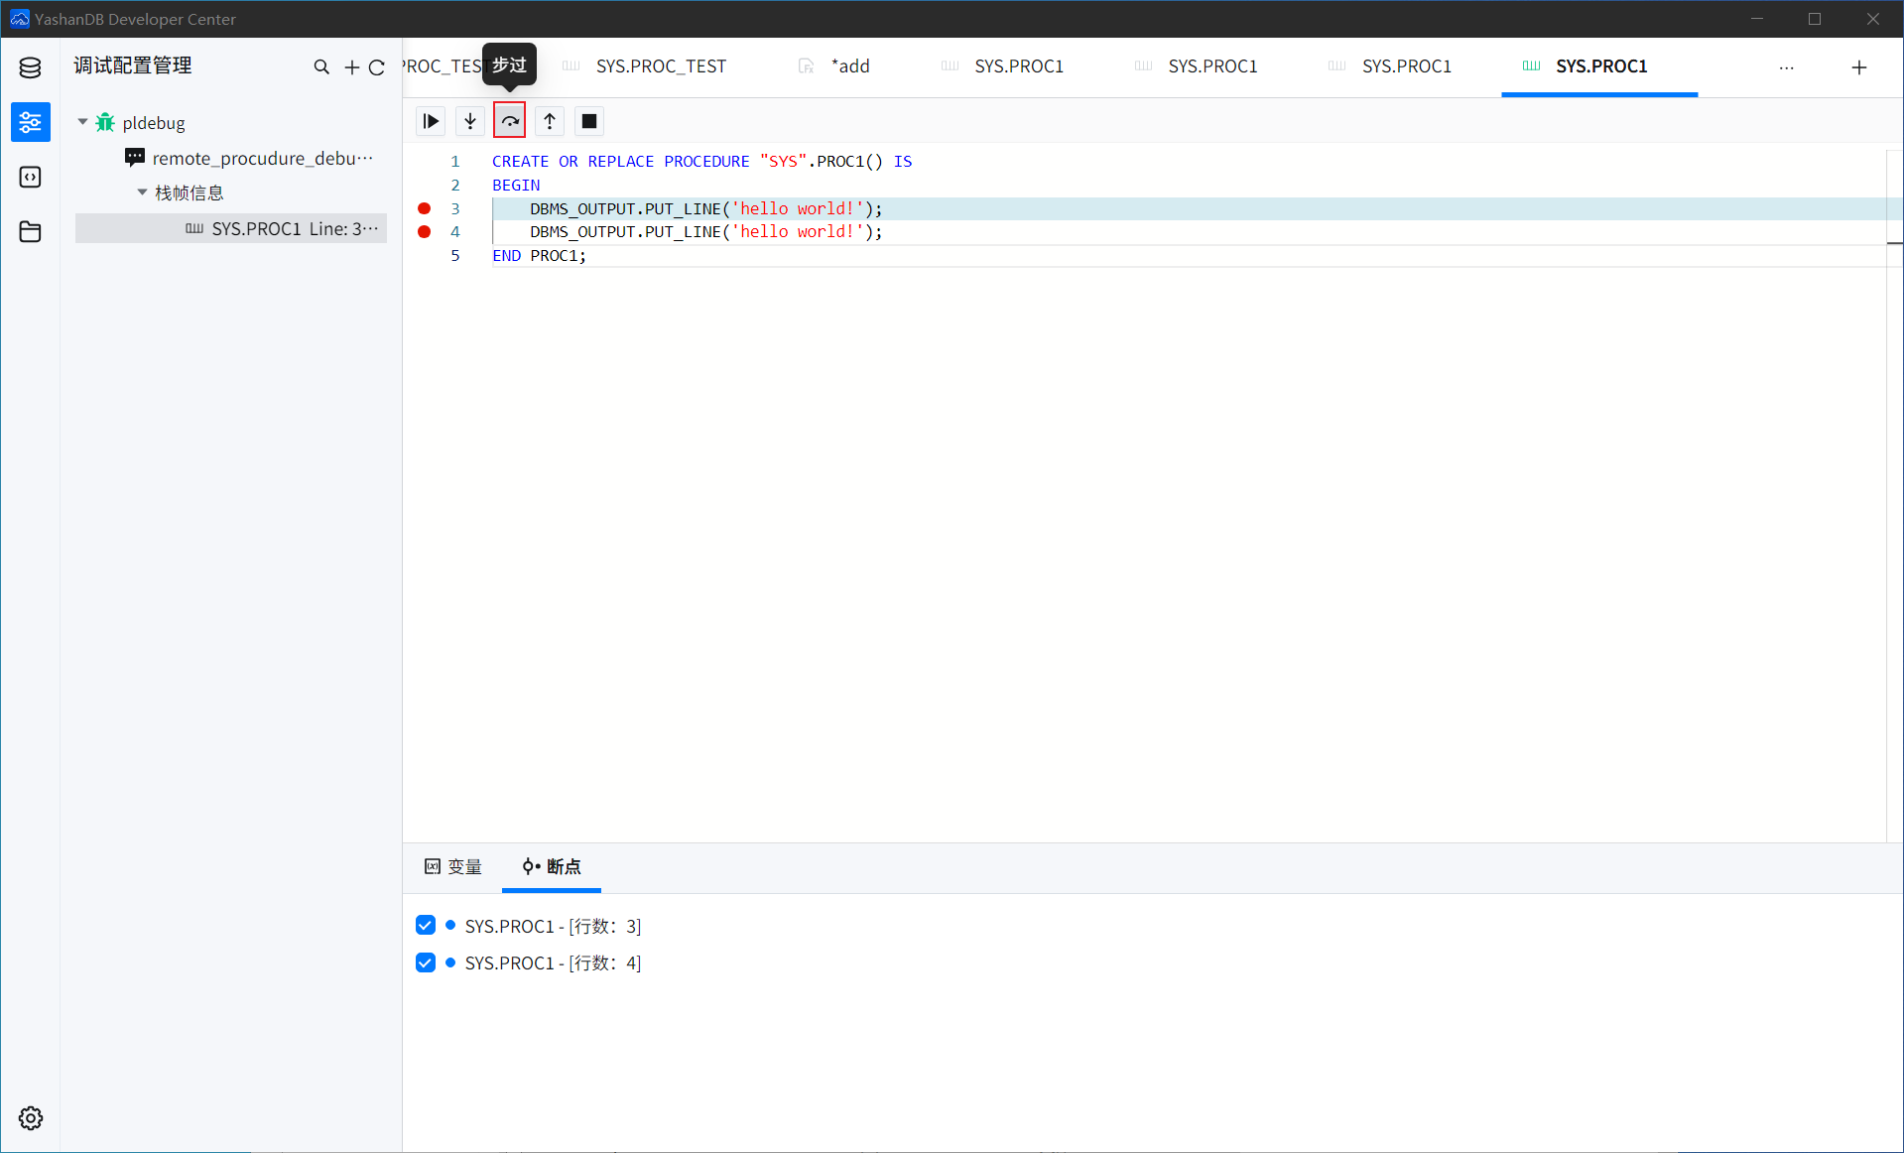
Task: Toggle breakpoint dot on line 3
Action: pyautogui.click(x=425, y=208)
